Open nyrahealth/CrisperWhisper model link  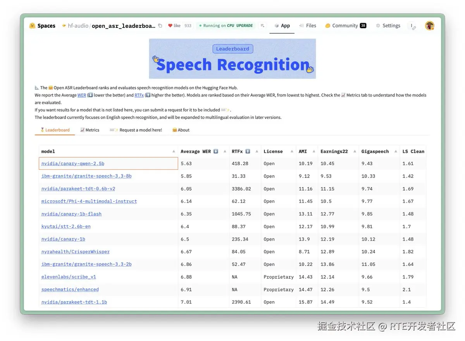point(76,251)
